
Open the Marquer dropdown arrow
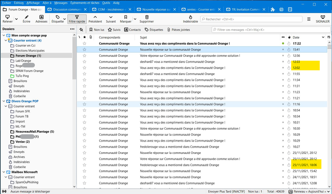coord(135,19)
